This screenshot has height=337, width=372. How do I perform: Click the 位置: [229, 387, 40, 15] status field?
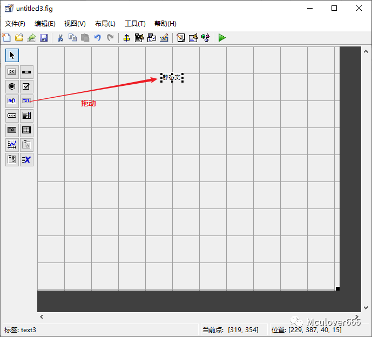click(x=320, y=330)
